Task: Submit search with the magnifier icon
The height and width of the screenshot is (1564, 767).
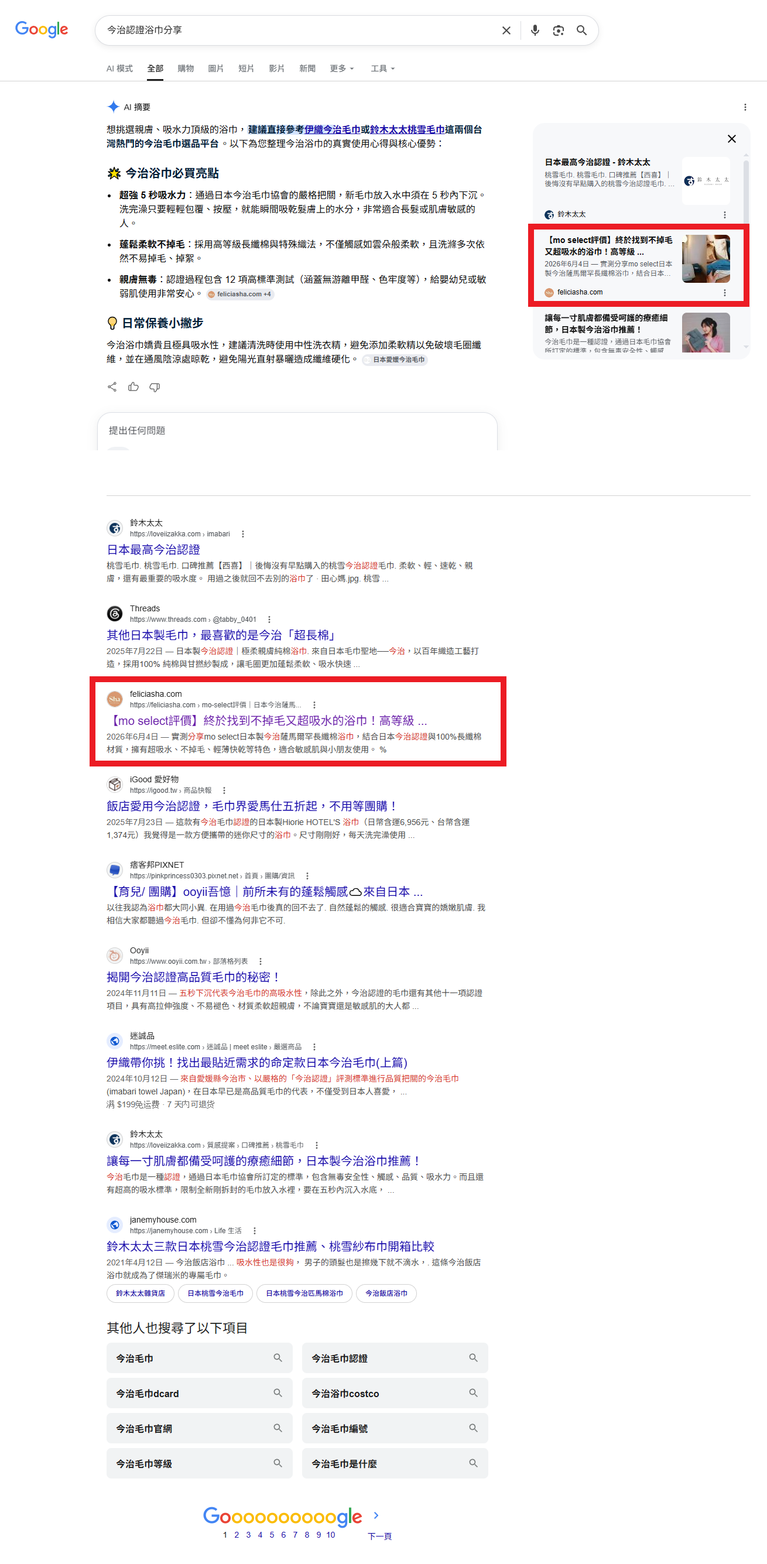Action: [581, 30]
